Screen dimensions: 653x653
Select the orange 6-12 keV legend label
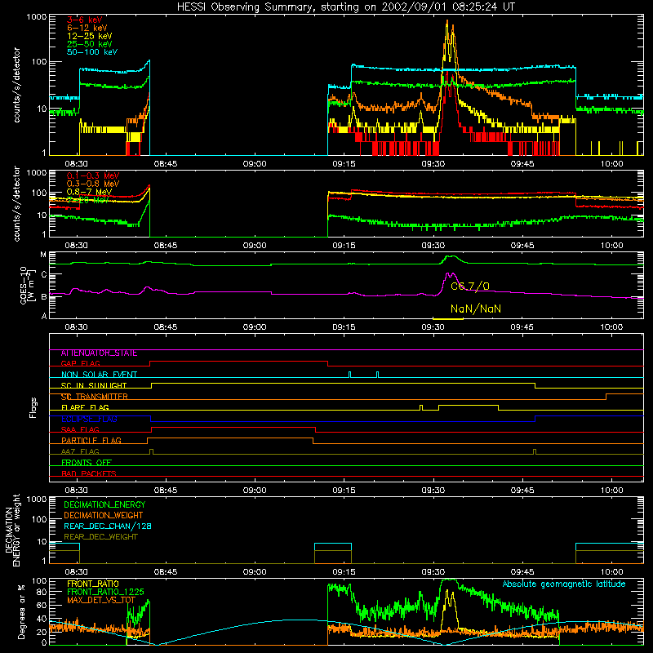[x=87, y=28]
